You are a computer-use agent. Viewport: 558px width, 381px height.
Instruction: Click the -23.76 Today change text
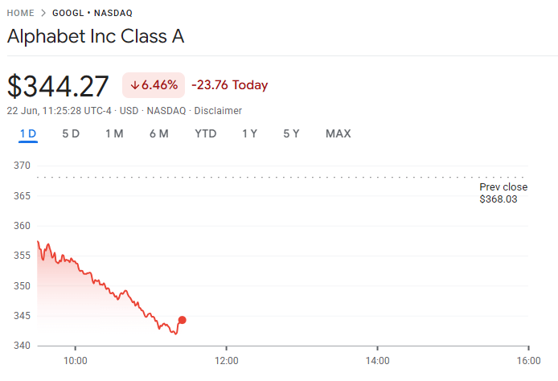(229, 85)
